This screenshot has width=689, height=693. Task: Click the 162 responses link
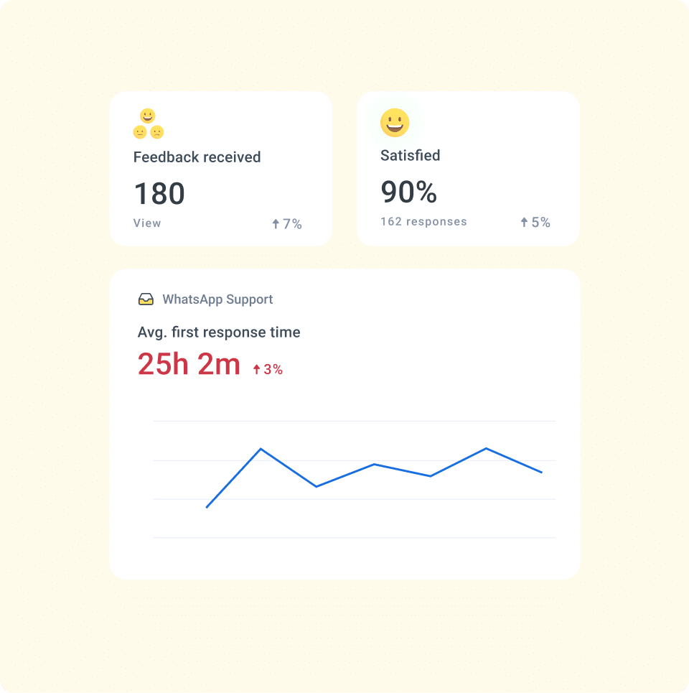click(x=423, y=221)
